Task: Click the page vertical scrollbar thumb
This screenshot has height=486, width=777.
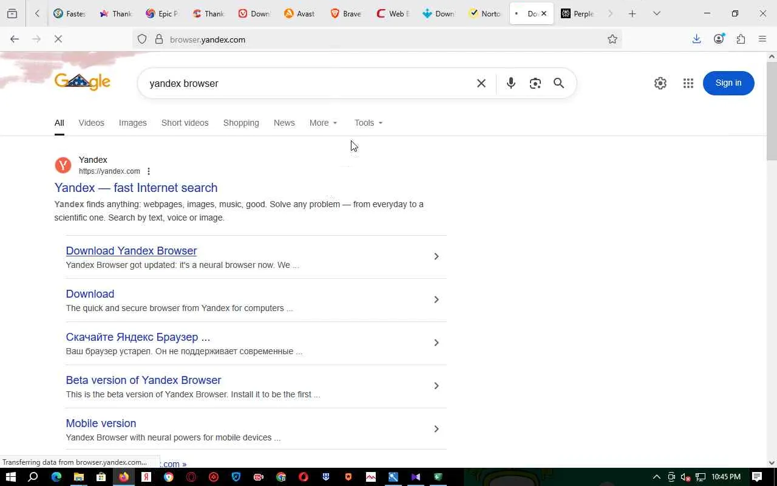Action: point(772,111)
